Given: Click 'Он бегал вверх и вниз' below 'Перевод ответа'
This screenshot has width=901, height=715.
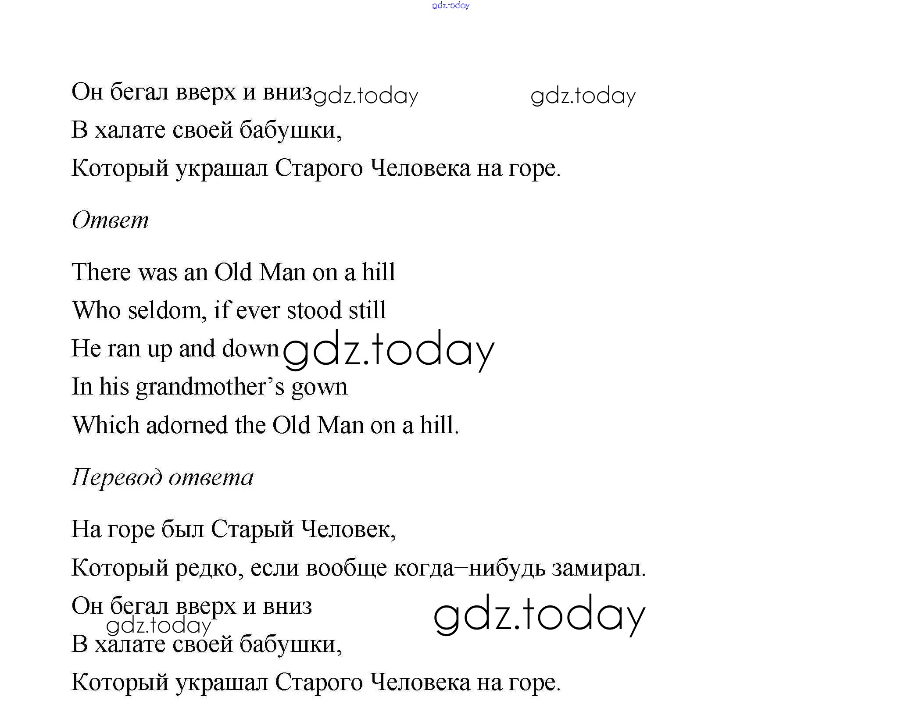Looking at the screenshot, I should coord(192,606).
